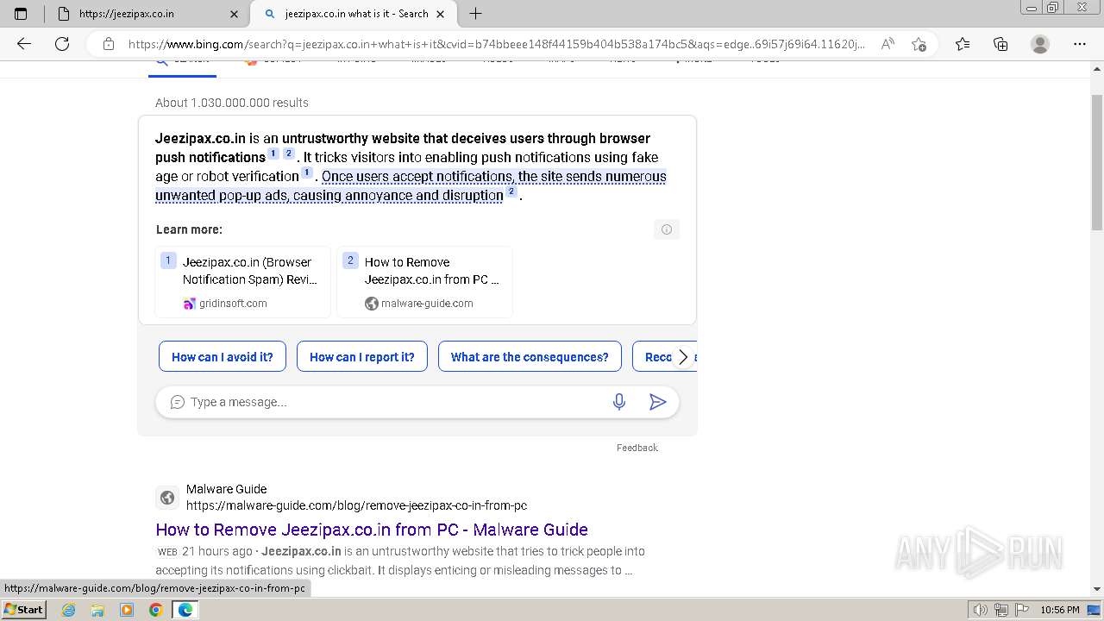Refresh the current page
The height and width of the screenshot is (621, 1104).
click(x=62, y=44)
